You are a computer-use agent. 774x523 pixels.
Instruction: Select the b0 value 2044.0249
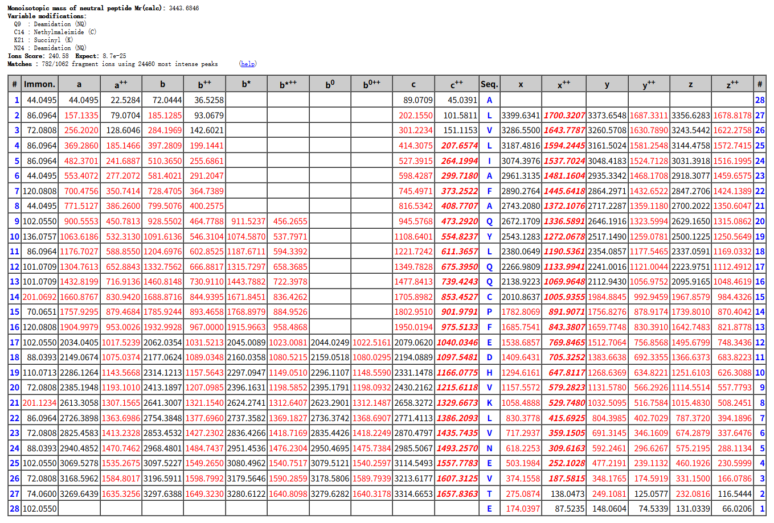pyautogui.click(x=330, y=343)
